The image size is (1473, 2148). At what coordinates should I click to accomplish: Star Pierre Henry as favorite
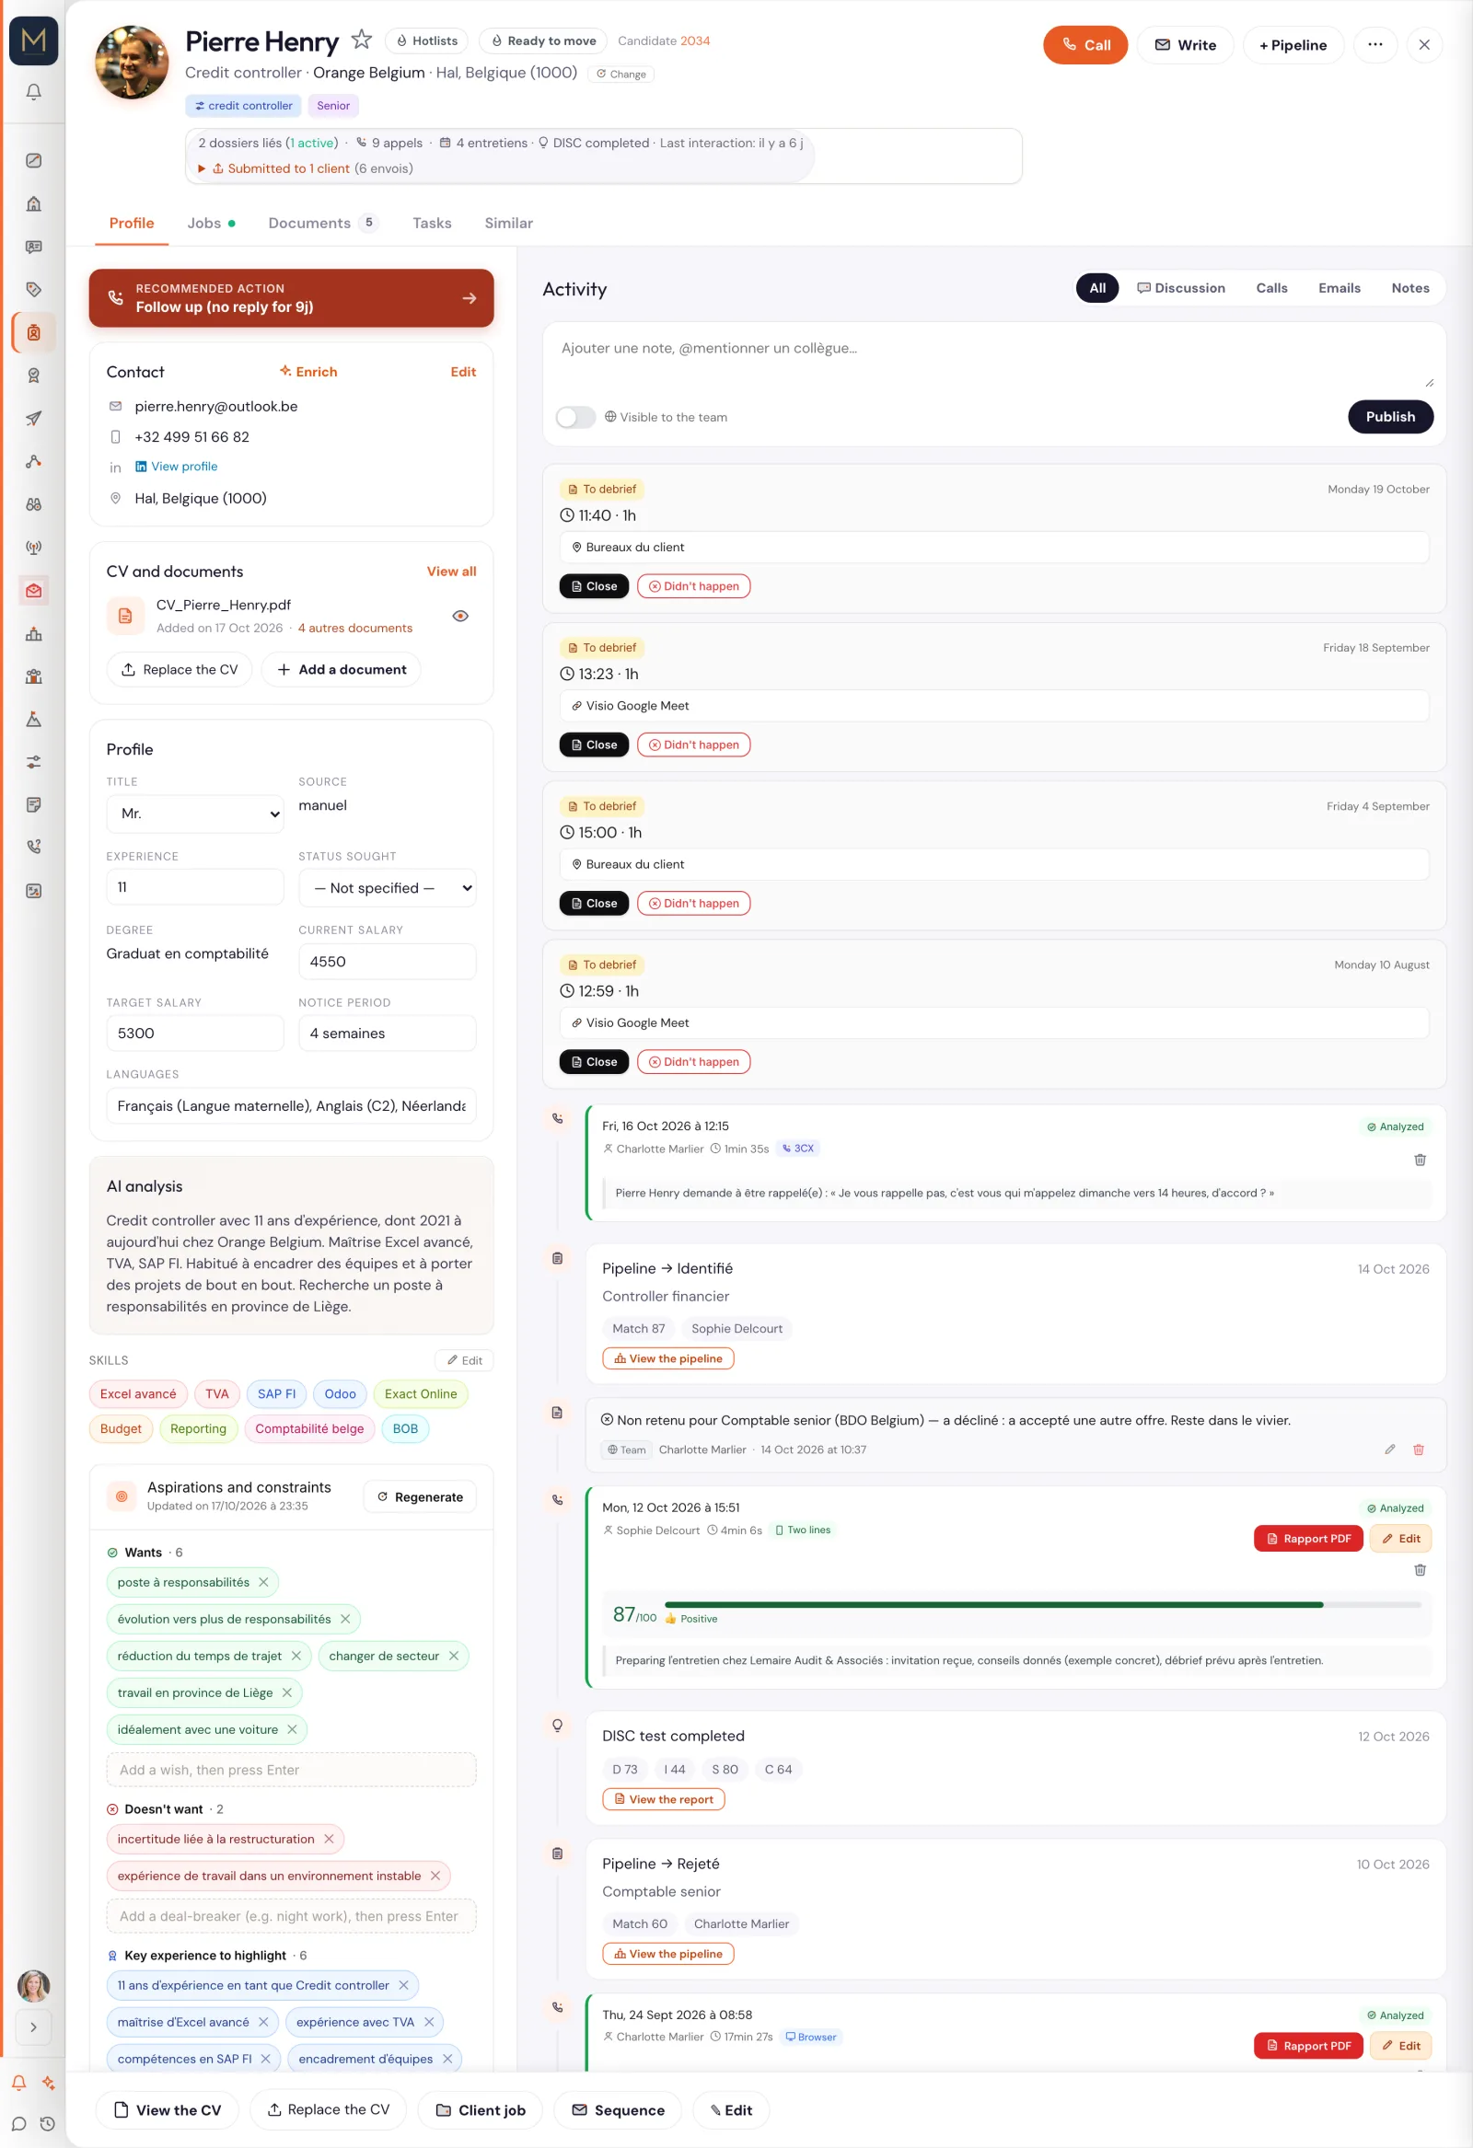362,40
